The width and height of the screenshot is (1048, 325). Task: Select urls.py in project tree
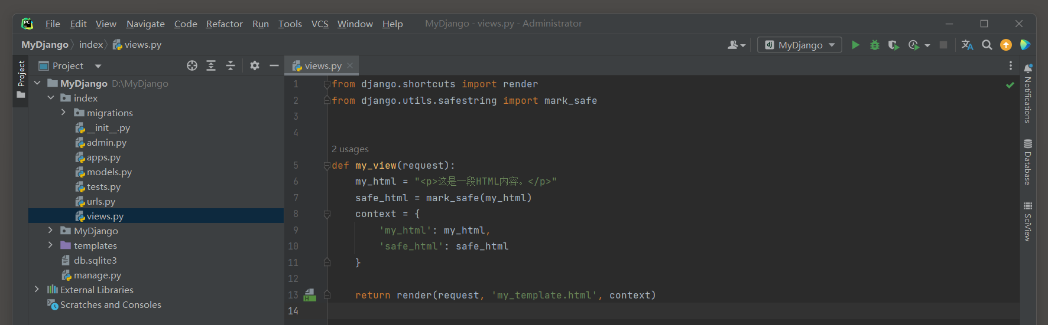pyautogui.click(x=101, y=201)
